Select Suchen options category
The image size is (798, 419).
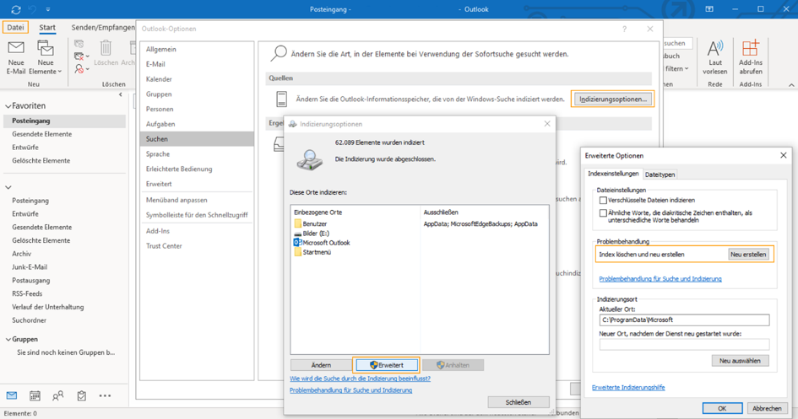tap(197, 138)
